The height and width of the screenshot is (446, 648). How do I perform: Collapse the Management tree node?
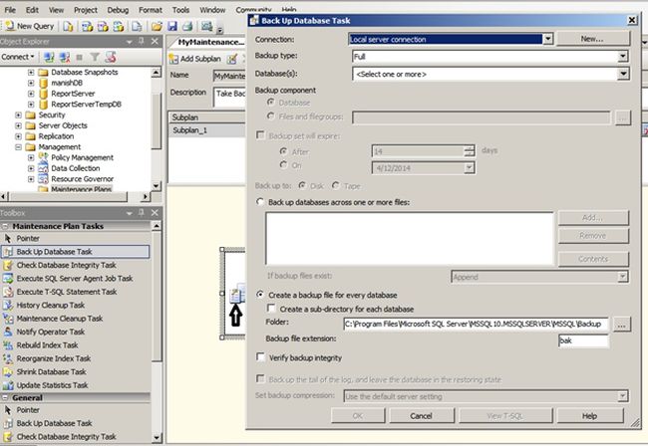tap(18, 147)
